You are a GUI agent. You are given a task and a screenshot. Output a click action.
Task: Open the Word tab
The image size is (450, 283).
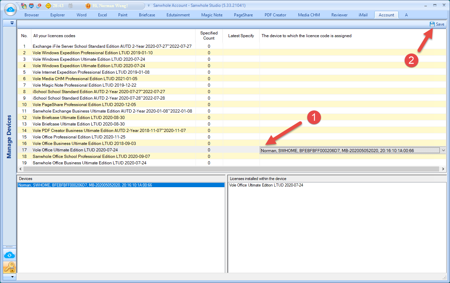point(81,15)
